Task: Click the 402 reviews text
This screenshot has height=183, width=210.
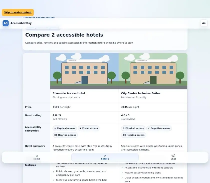Action: click(x=128, y=119)
